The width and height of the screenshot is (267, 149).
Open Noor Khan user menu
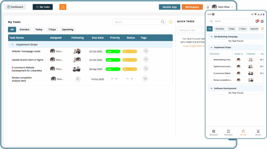coord(222,7)
